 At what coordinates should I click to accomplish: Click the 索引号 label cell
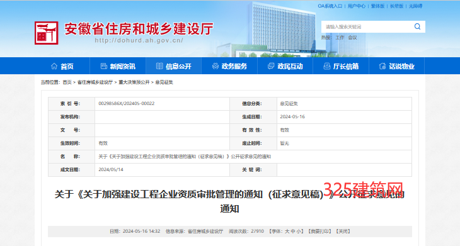coord(71,104)
